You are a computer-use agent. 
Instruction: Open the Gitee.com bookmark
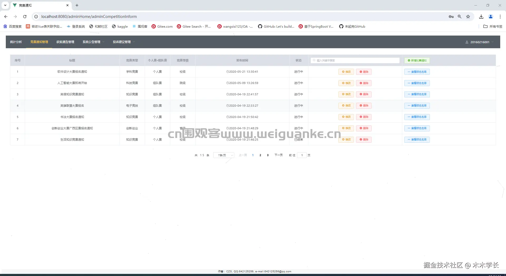(x=162, y=26)
